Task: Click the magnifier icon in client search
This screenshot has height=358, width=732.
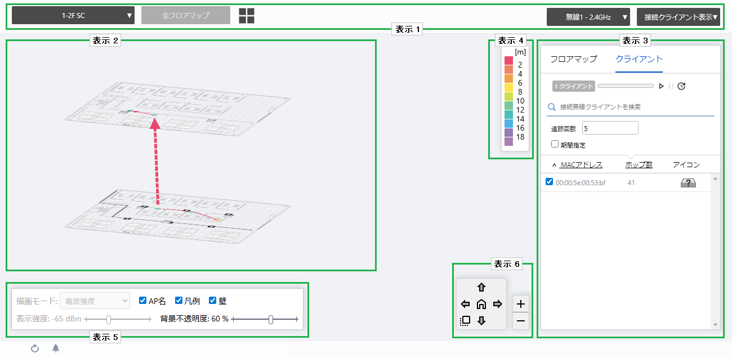Action: point(552,107)
